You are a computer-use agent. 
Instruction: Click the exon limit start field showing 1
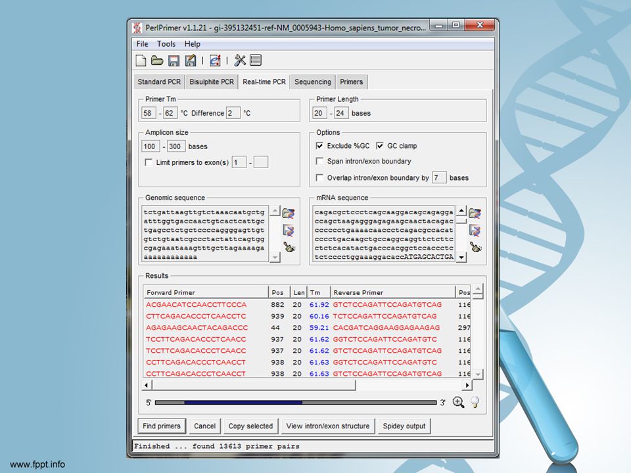(239, 162)
